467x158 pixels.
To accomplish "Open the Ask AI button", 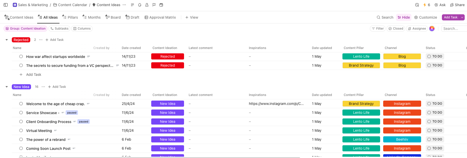I will (x=440, y=5).
